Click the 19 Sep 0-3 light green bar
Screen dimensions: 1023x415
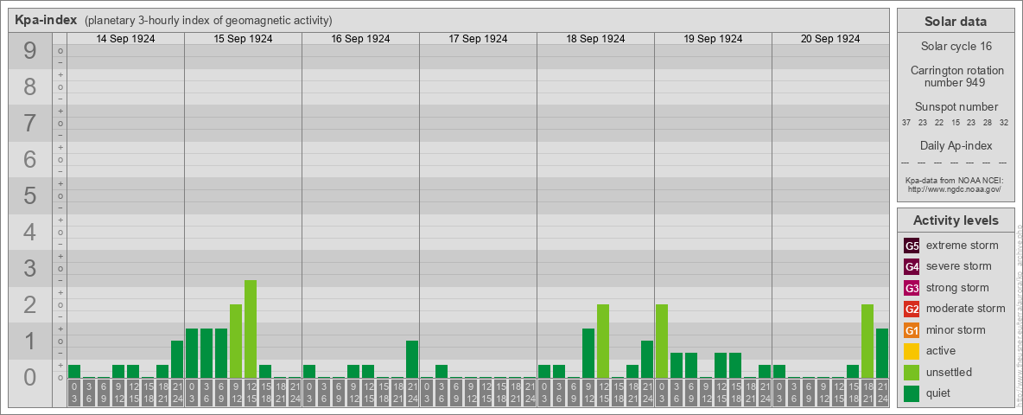[x=662, y=342]
